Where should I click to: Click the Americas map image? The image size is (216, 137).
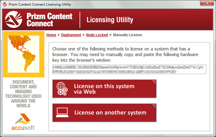[24, 54]
